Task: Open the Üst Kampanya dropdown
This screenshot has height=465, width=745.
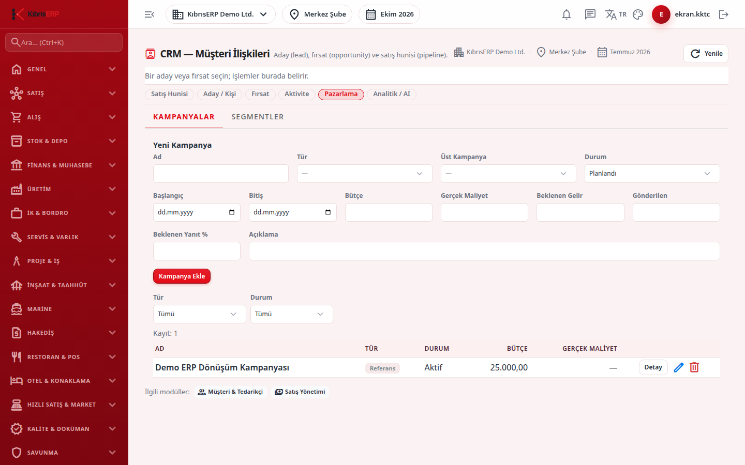Action: click(x=509, y=174)
